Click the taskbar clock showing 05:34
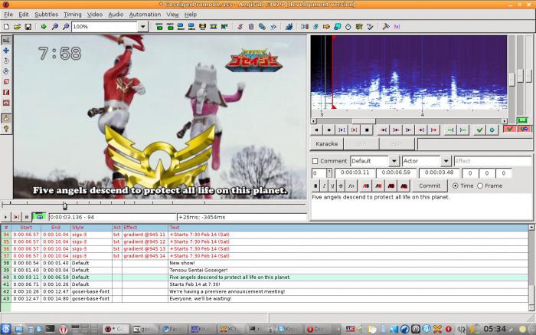 coord(495,329)
